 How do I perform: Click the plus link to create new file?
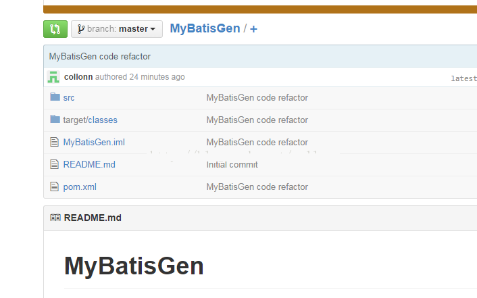pyautogui.click(x=253, y=29)
